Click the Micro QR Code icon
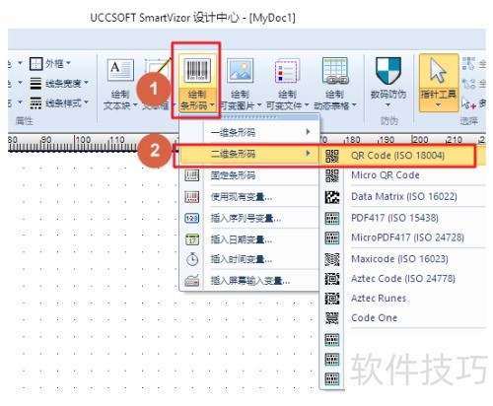This screenshot has width=493, height=406. [332, 175]
